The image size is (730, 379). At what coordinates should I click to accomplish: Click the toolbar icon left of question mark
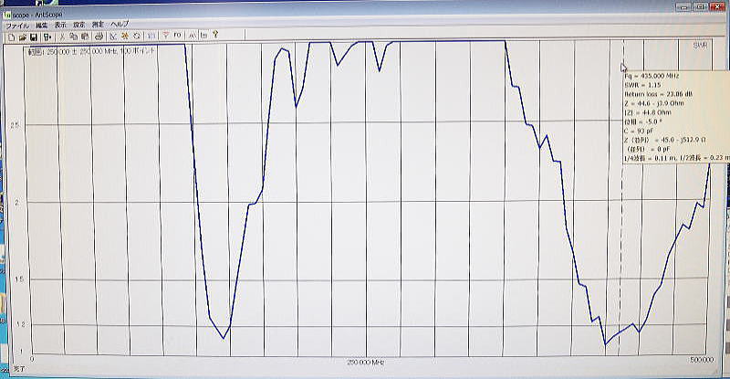203,35
